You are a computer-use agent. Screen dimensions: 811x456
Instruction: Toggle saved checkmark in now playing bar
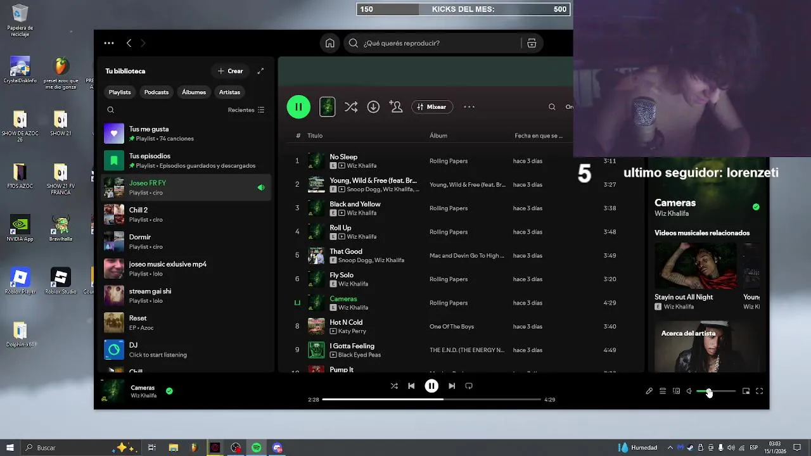pos(169,391)
